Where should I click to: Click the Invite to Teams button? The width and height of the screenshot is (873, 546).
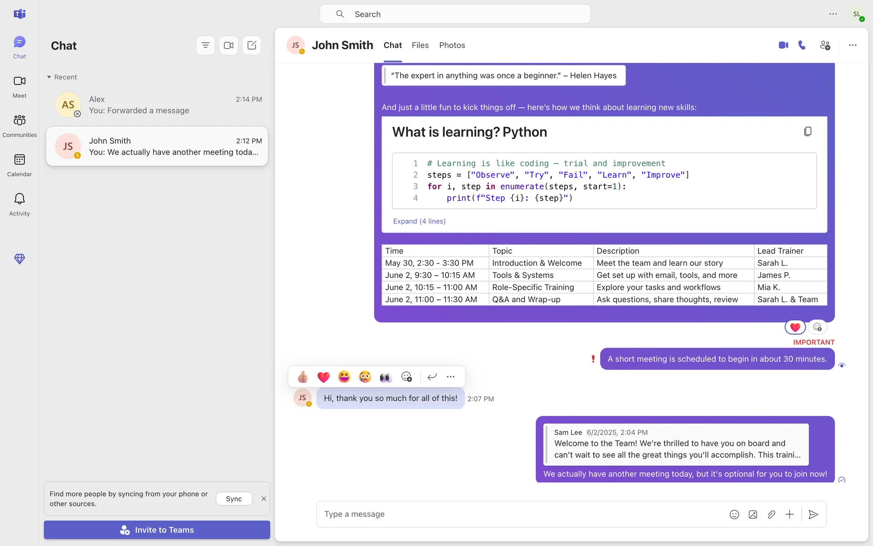157,530
